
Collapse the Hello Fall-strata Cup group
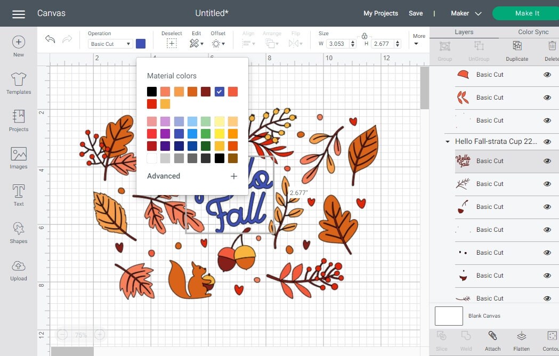point(447,142)
